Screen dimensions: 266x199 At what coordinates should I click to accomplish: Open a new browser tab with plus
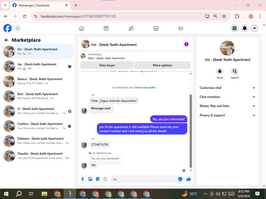pos(76,5)
